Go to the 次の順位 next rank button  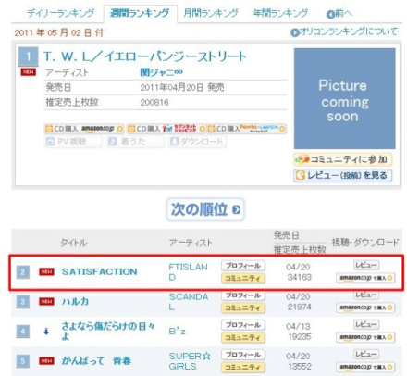(205, 209)
